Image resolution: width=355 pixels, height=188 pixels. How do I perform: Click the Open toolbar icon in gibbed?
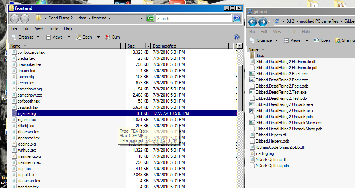click(317, 40)
